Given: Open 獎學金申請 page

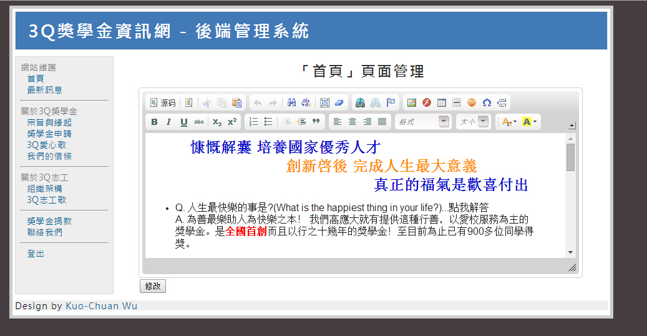Looking at the screenshot, I should point(49,134).
